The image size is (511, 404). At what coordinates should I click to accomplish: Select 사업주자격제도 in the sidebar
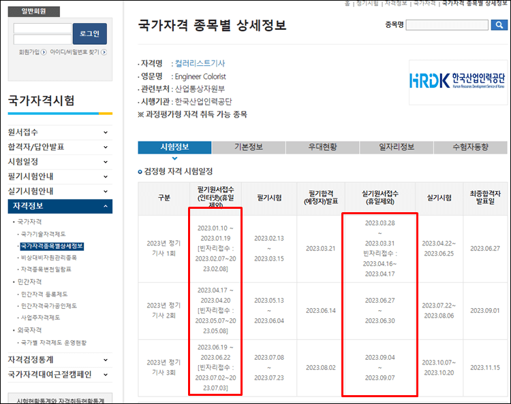tap(40, 318)
